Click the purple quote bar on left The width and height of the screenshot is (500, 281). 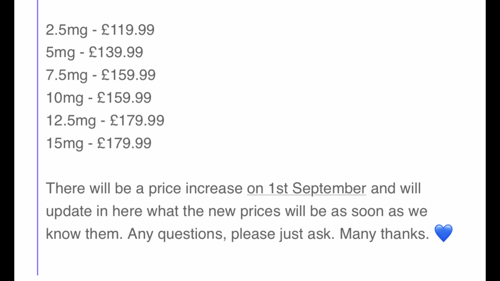37,140
